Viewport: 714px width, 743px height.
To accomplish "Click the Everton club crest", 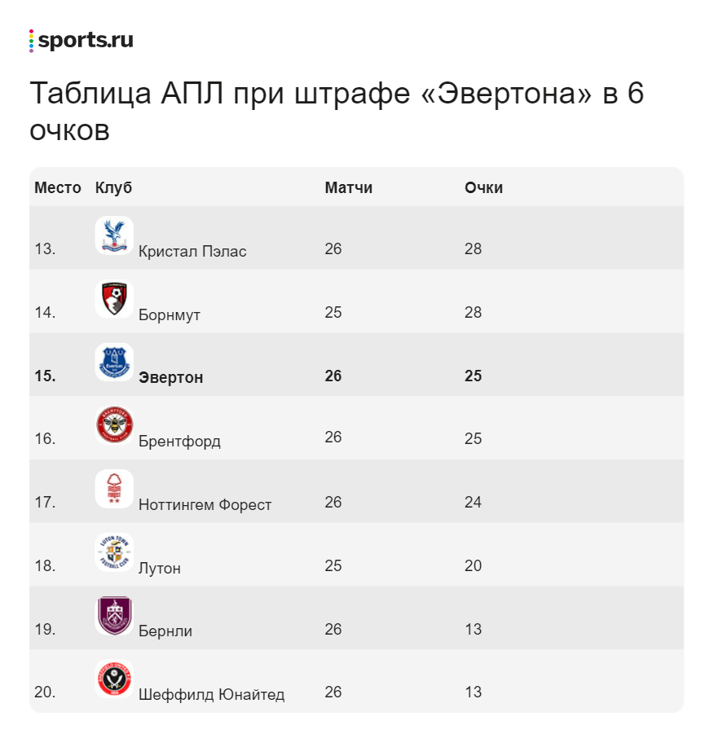I will click(114, 363).
